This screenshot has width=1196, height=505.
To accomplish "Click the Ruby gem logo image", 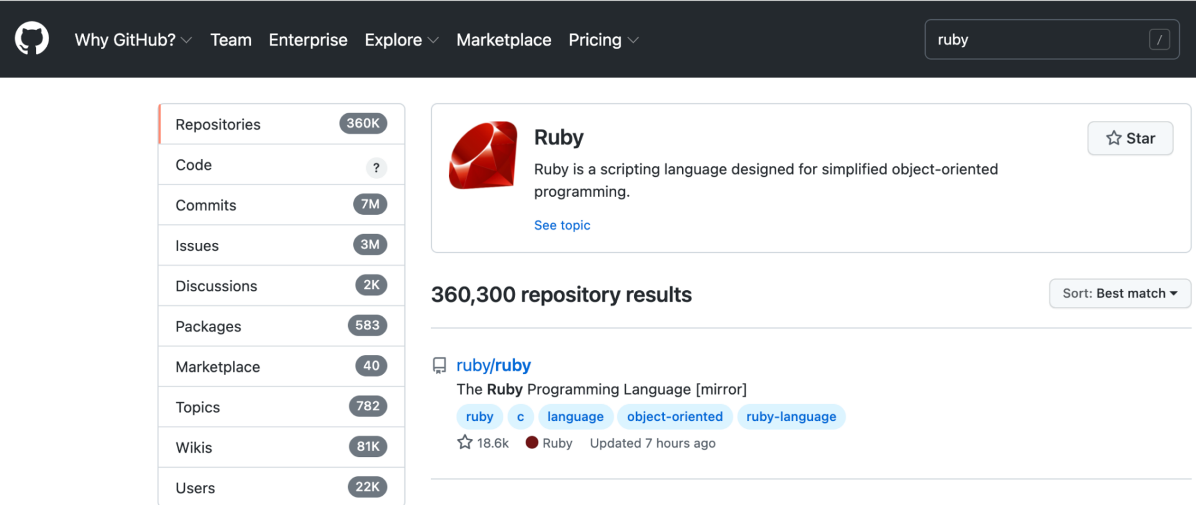I will click(483, 155).
